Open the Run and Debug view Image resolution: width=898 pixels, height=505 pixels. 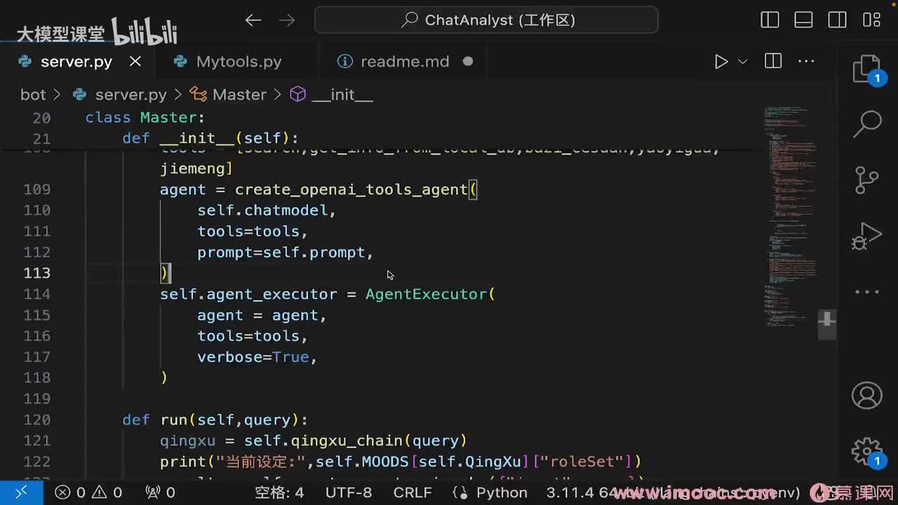867,236
